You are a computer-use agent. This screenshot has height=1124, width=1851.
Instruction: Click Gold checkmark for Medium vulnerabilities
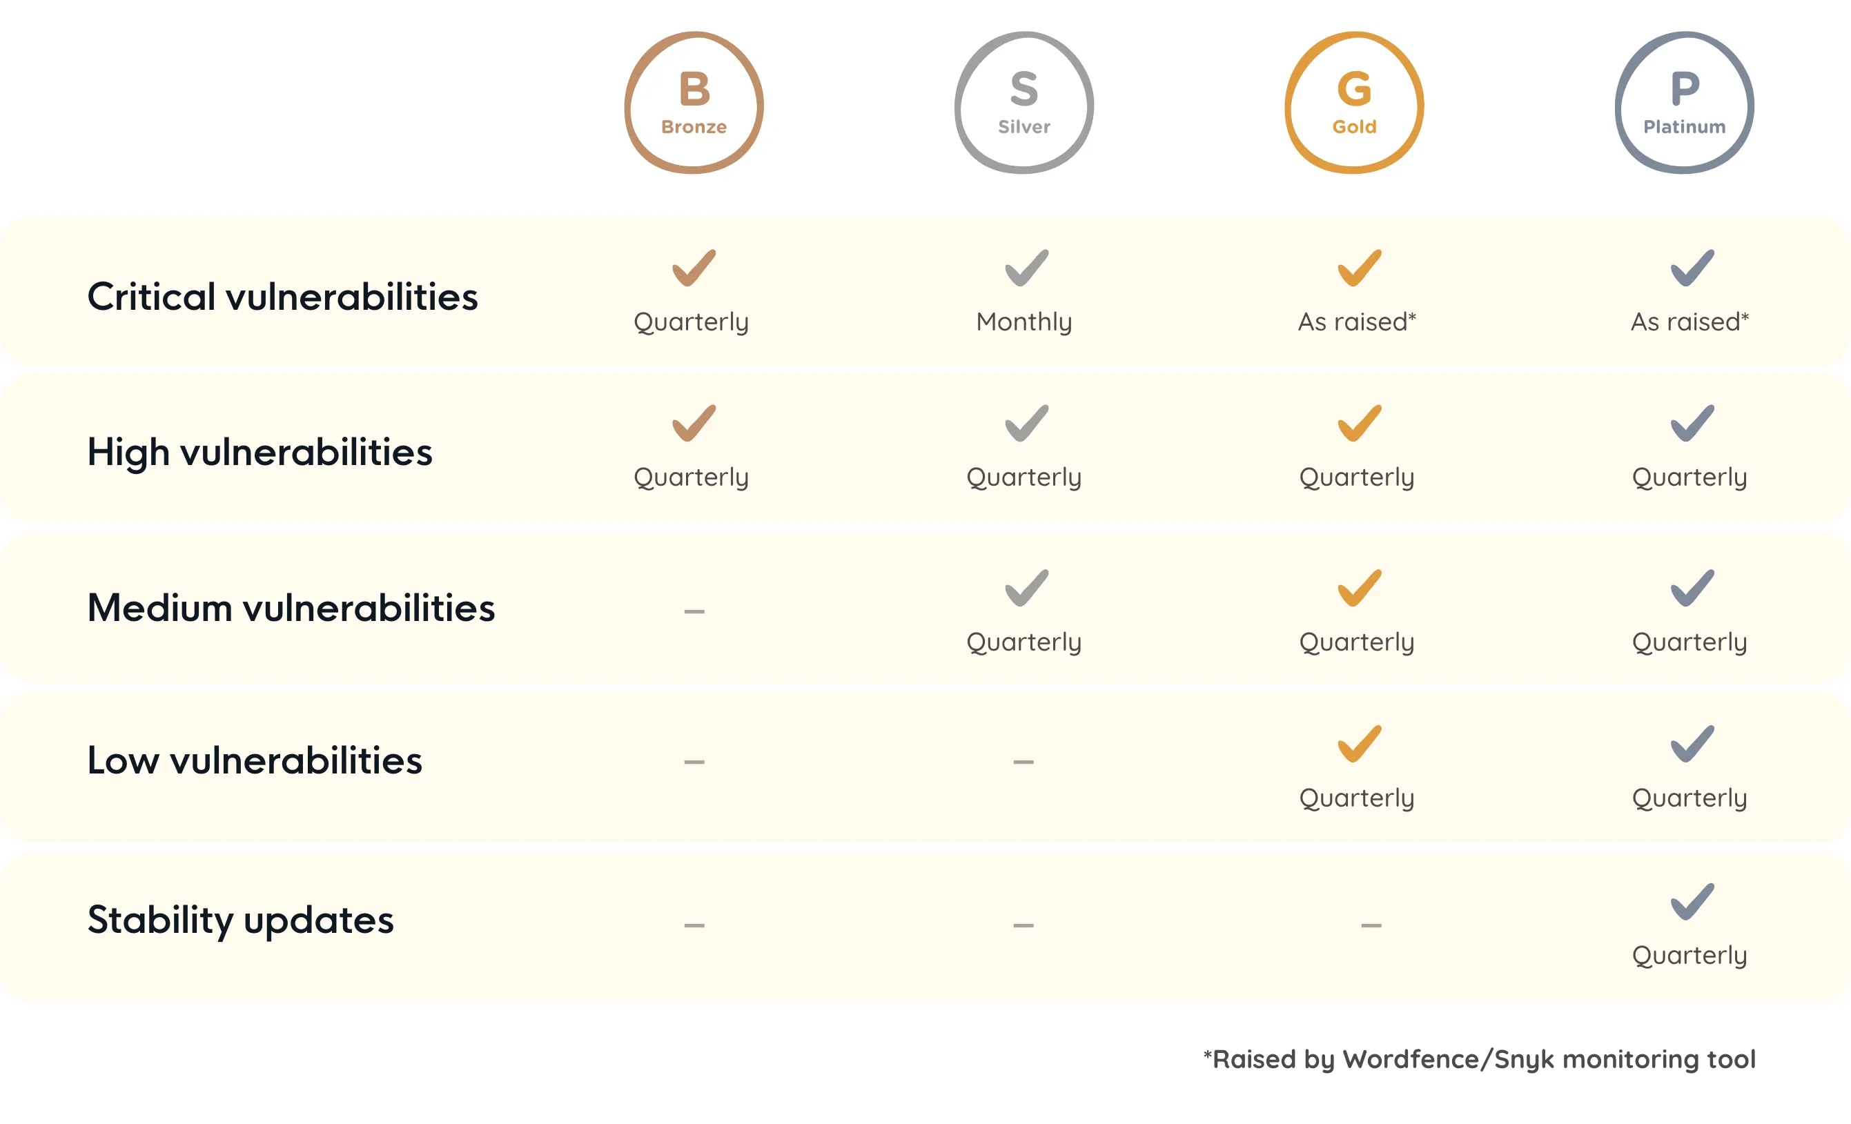(x=1359, y=588)
